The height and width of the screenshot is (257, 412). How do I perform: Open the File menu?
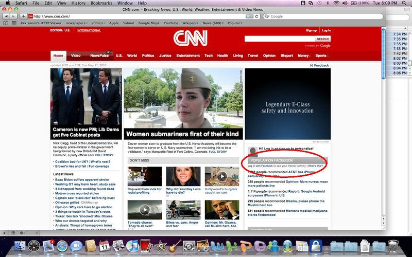36,3
